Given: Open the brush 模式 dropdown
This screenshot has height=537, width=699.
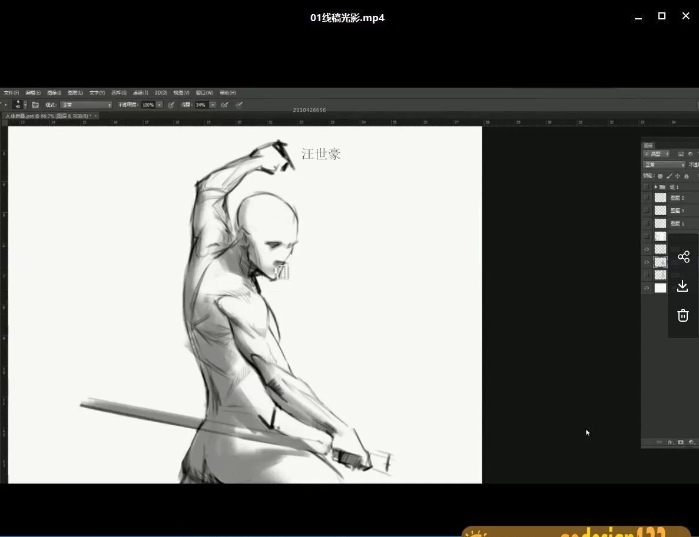Looking at the screenshot, I should point(86,105).
